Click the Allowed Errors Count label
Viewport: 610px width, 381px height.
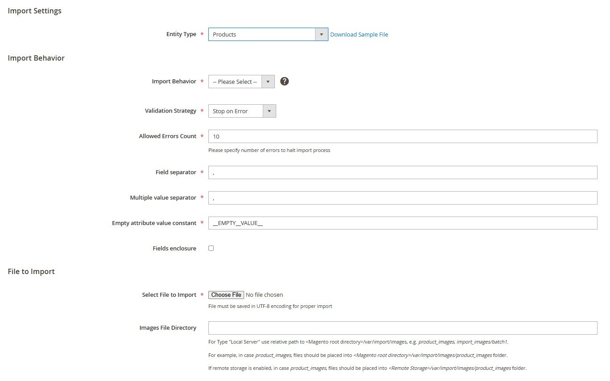(167, 136)
